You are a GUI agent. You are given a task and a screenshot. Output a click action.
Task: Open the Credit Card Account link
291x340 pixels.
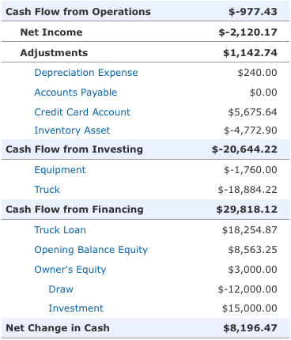(82, 112)
